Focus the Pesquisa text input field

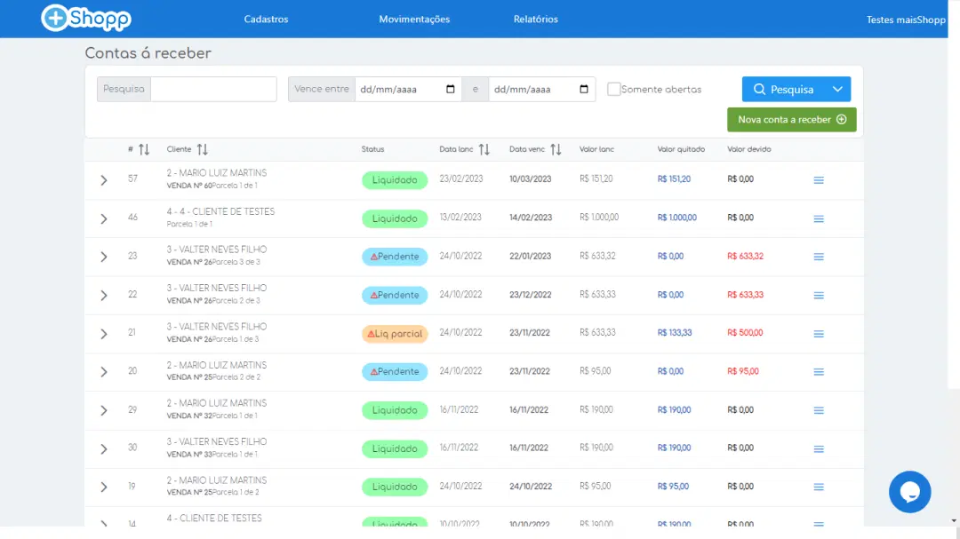213,90
